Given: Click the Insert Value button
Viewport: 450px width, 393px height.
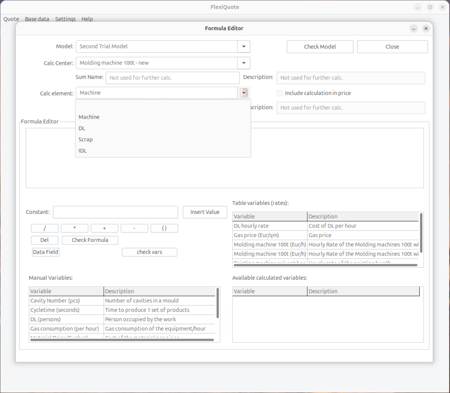Looking at the screenshot, I should tap(204, 212).
